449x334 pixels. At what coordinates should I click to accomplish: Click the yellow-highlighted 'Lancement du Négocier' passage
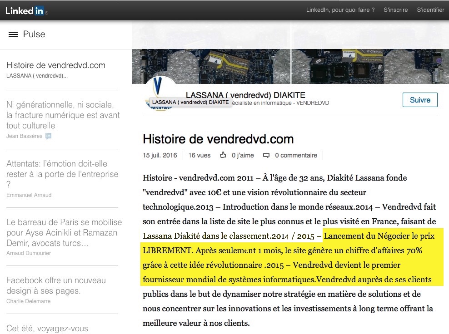click(x=292, y=257)
